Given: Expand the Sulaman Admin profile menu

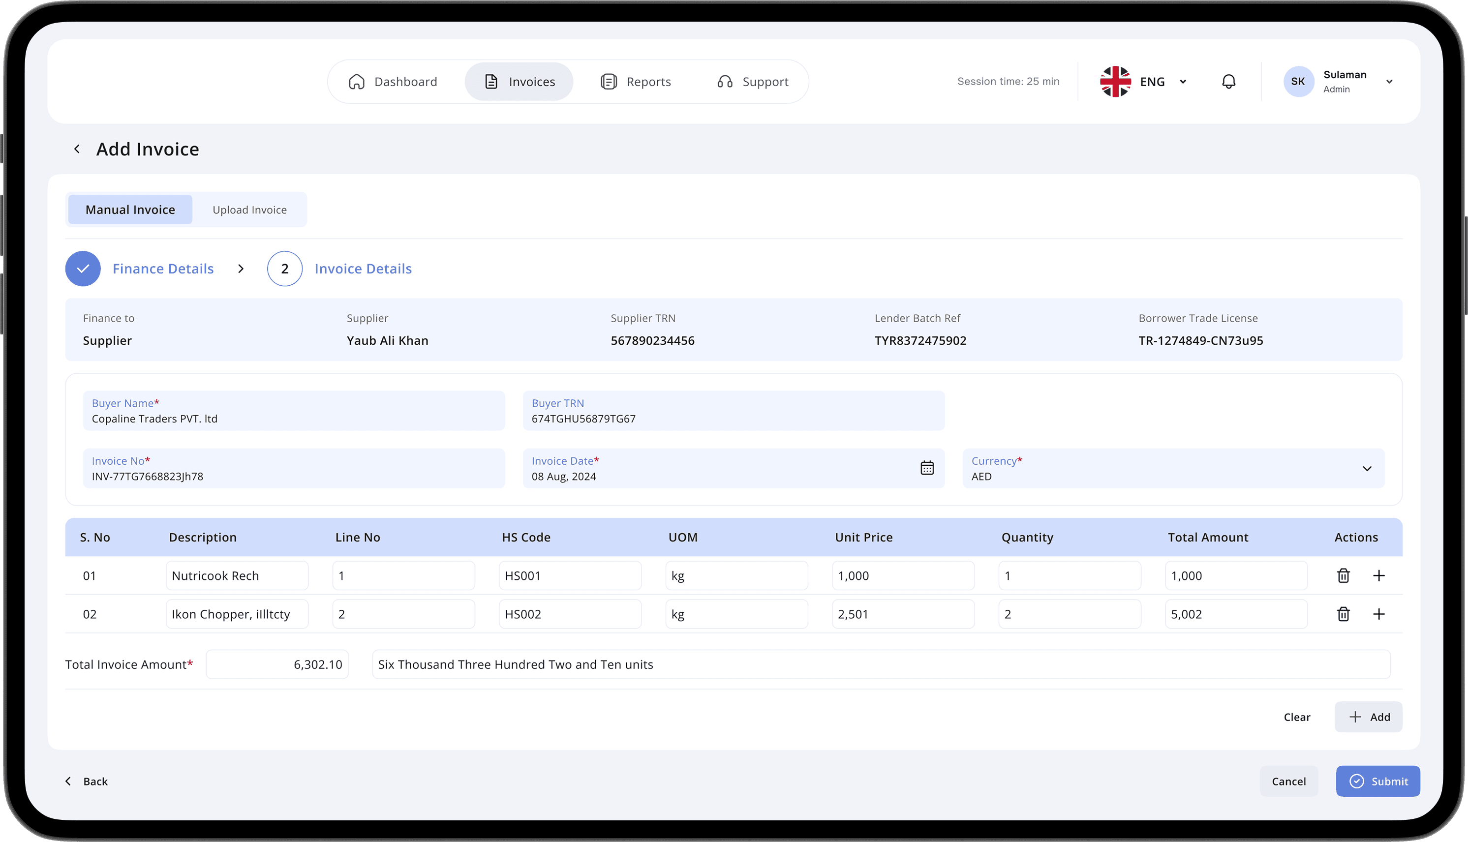Looking at the screenshot, I should [x=1389, y=82].
